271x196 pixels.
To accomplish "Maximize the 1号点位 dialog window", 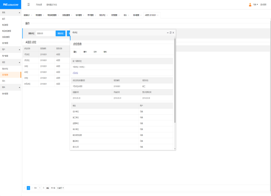I will [x=170, y=32].
